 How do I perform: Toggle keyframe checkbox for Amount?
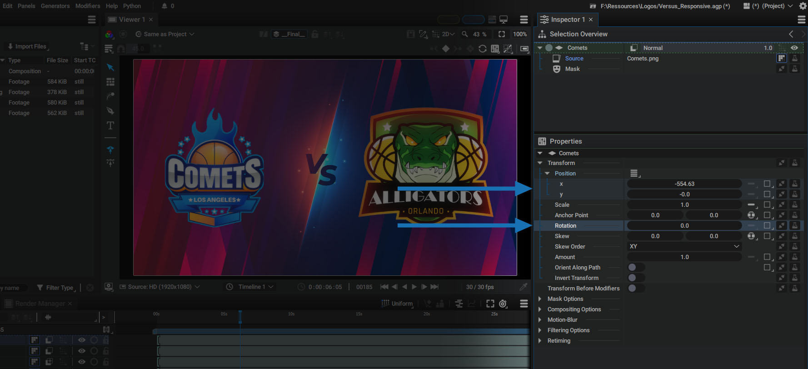767,257
